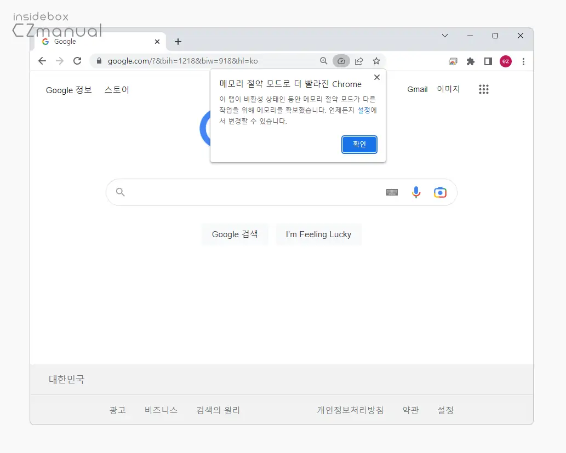
Task: Select the Google tab title
Action: click(65, 42)
